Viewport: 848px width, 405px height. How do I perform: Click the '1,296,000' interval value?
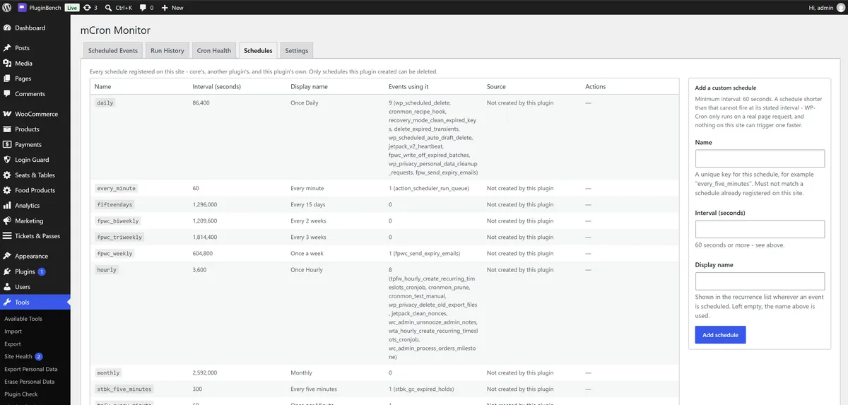pos(205,205)
